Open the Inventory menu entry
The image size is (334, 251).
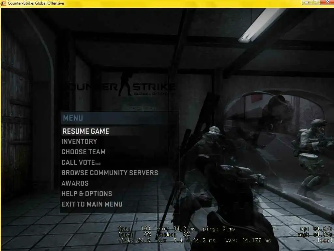click(79, 142)
